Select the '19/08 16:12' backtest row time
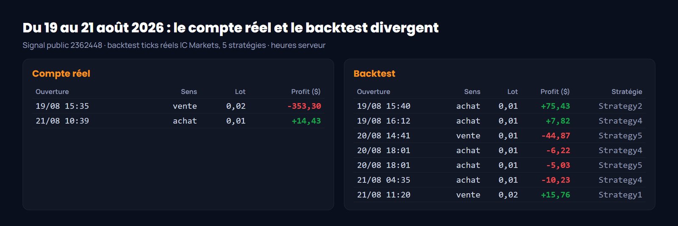Screen dimensions: 678x226 pos(383,121)
